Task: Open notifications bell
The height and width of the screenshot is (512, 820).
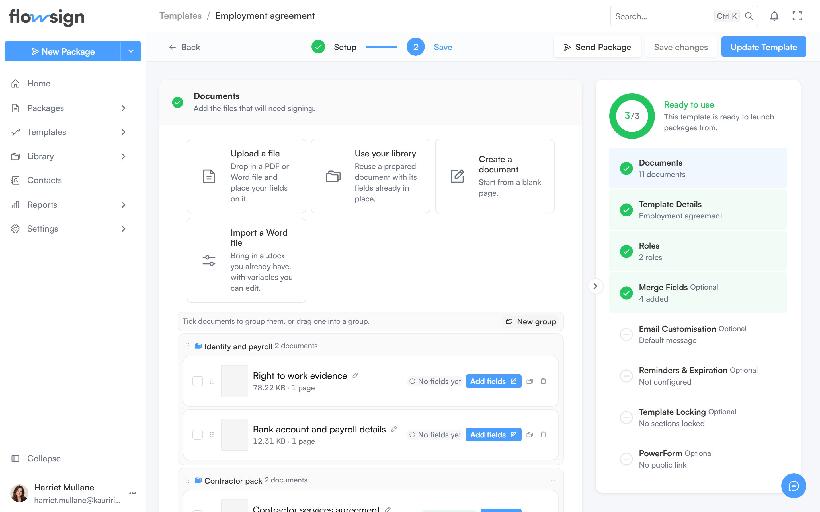Action: (774, 16)
